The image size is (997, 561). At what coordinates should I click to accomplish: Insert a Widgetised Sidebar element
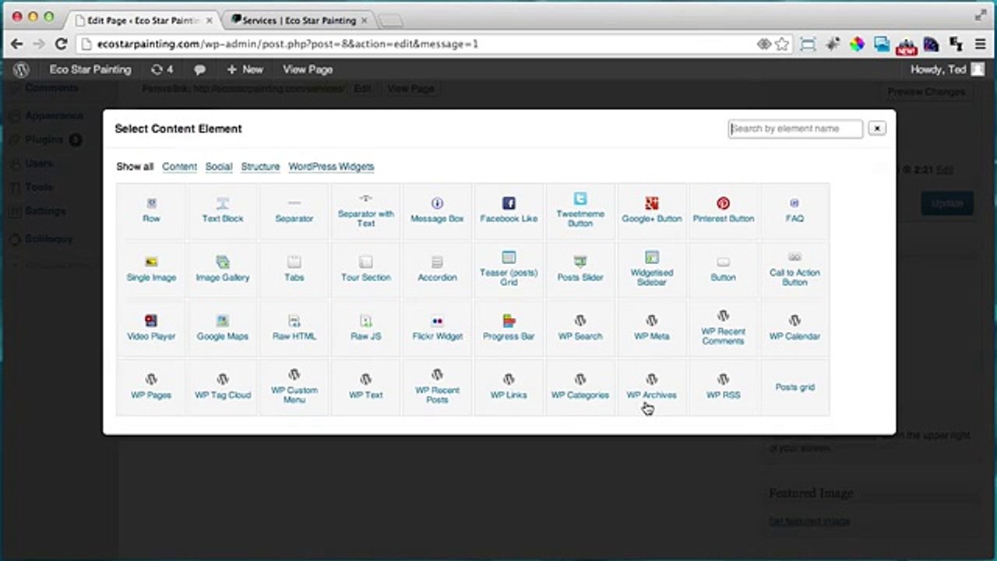coord(652,270)
